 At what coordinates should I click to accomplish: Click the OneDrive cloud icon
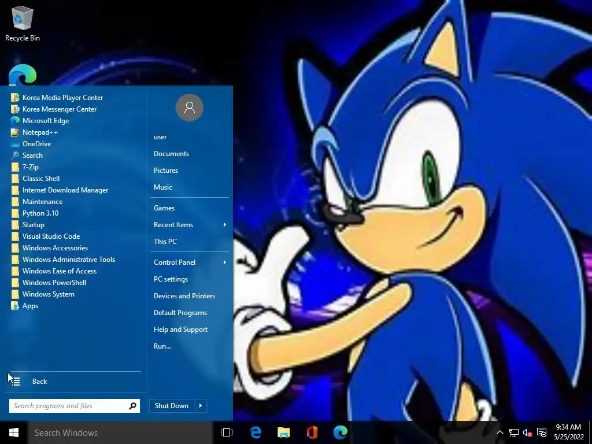[14, 144]
